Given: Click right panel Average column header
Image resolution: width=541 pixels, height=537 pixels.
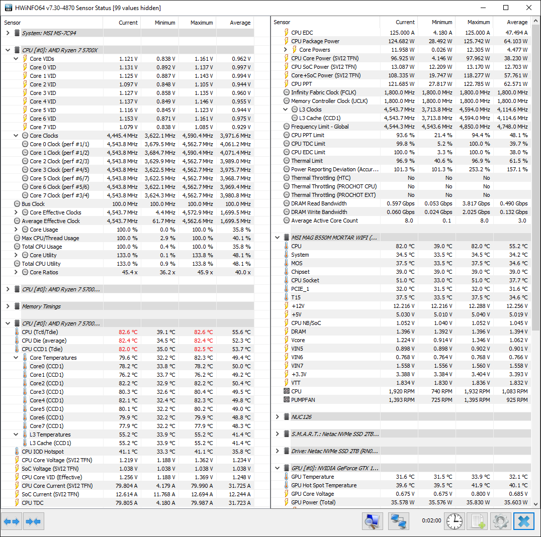Looking at the screenshot, I should click(x=512, y=22).
